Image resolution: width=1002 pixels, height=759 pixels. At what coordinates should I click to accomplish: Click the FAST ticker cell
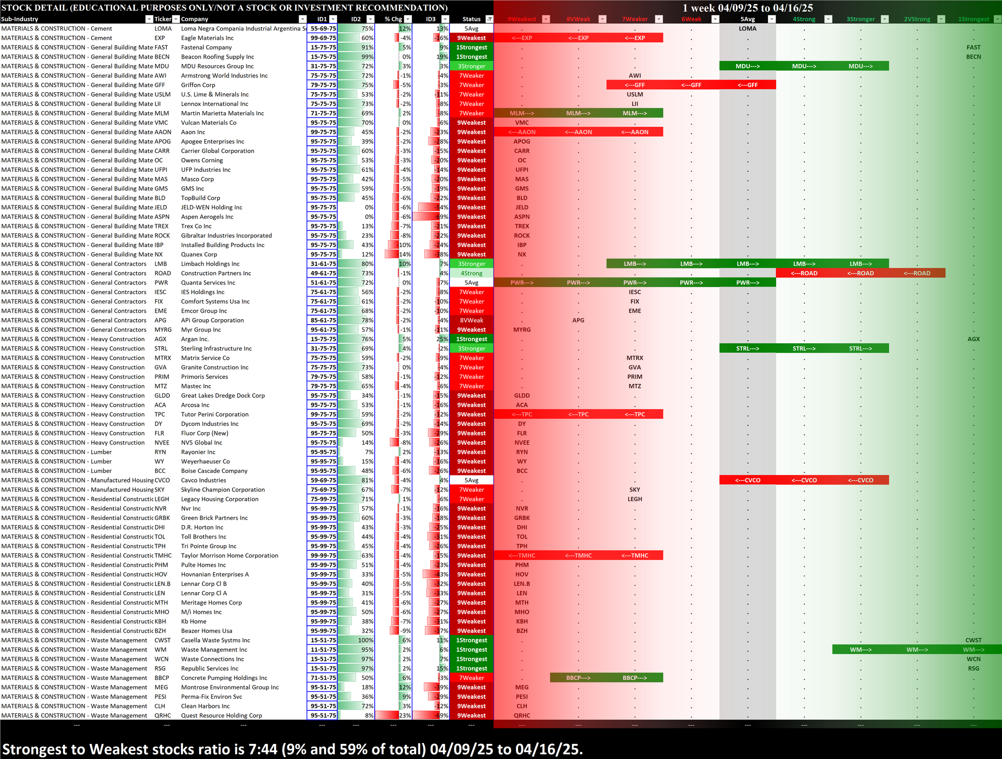click(x=161, y=48)
